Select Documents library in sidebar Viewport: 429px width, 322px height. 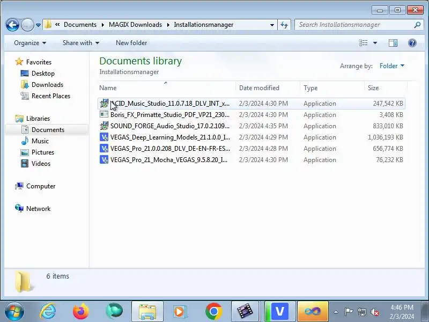click(48, 130)
